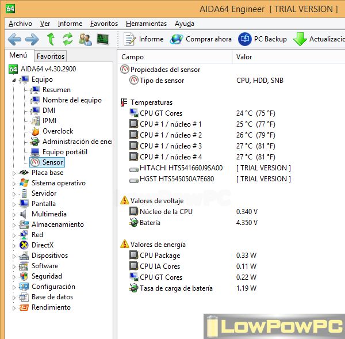This screenshot has width=345, height=339.
Task: Expand the Sistema operativo tree node
Action: 15,183
